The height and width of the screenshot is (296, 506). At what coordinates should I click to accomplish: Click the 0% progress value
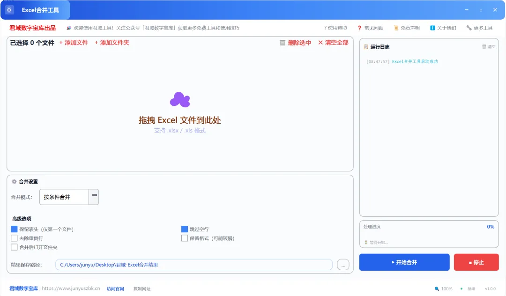click(491, 227)
